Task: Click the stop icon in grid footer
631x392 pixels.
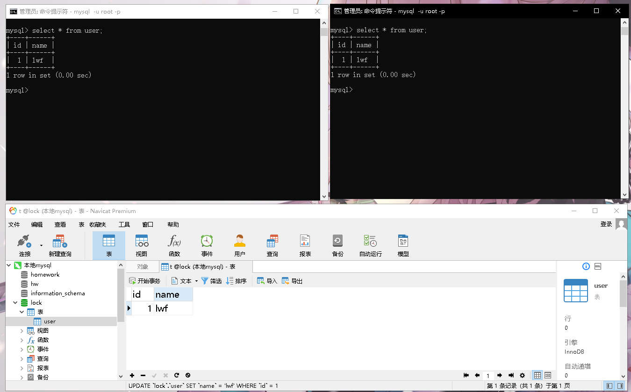Action: [188, 375]
